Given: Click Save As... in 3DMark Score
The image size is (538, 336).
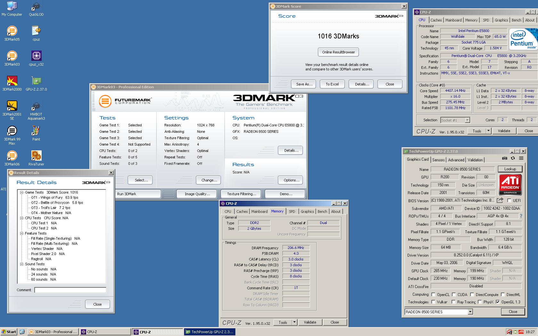Looking at the screenshot, I should [304, 84].
